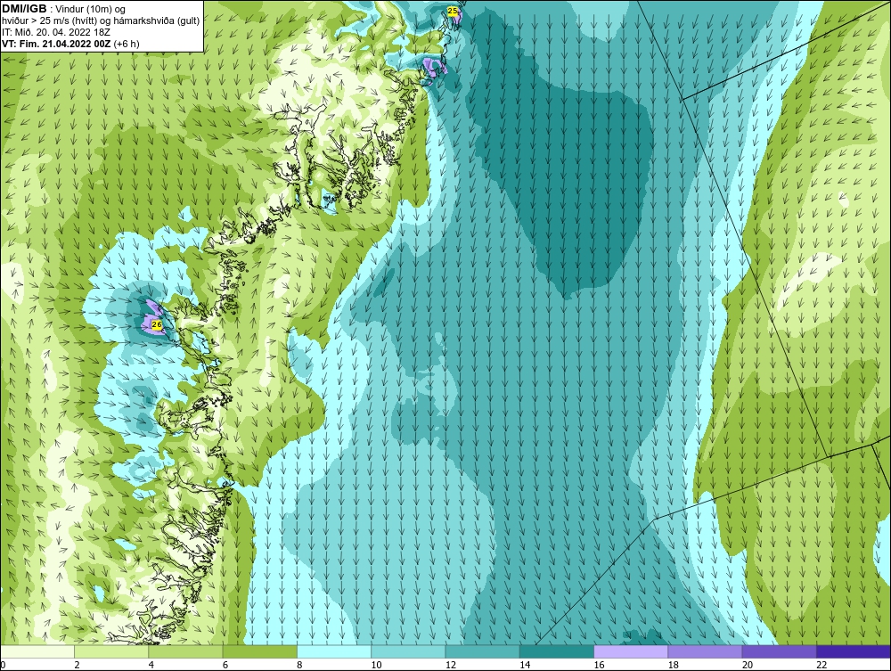Select the 'IT: Mið. 20. 04. 2022 18Z' line

point(55,32)
